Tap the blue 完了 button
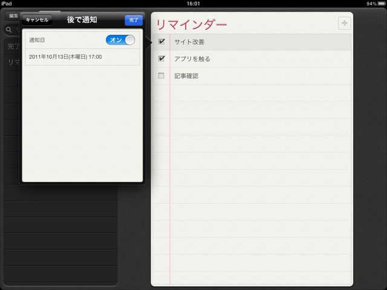 (134, 20)
